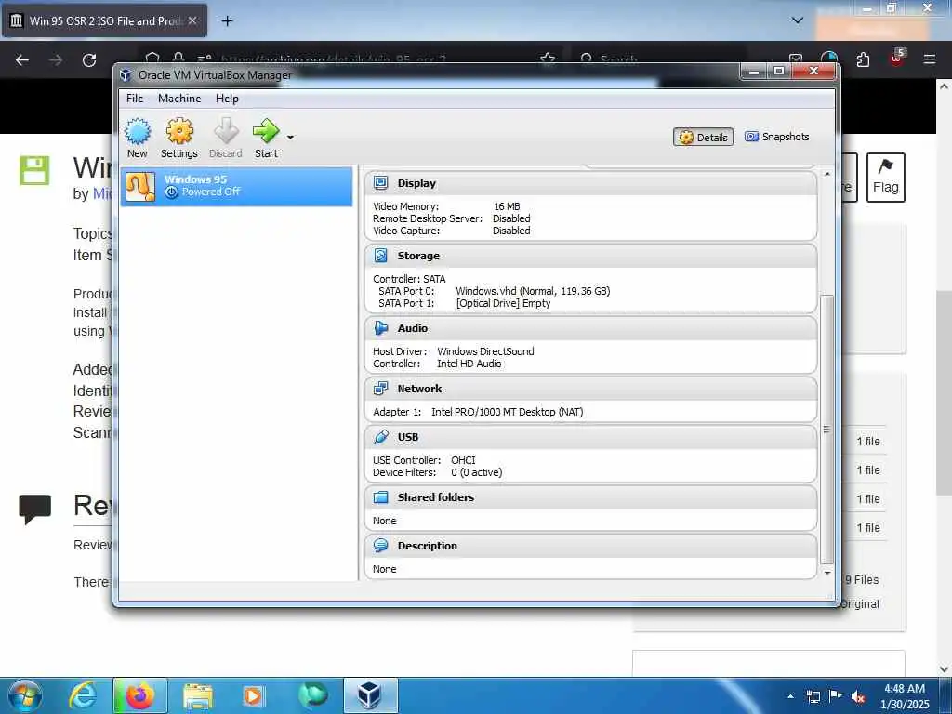Open the taskbar clock showing 4:48 AM

click(905, 696)
